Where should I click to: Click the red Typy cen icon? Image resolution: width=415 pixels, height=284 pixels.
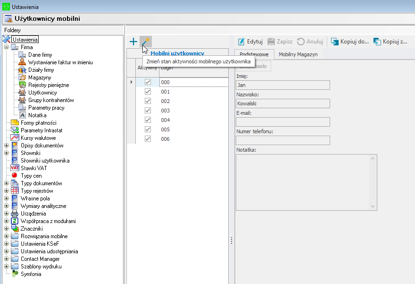coord(15,175)
